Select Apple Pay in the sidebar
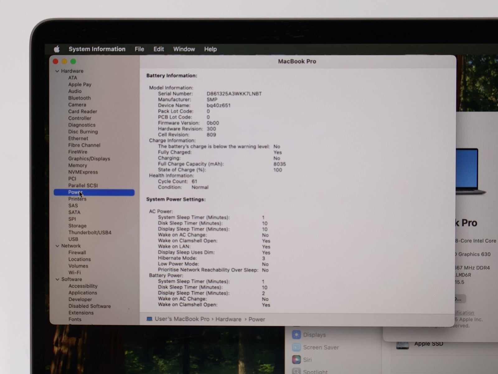 click(80, 84)
